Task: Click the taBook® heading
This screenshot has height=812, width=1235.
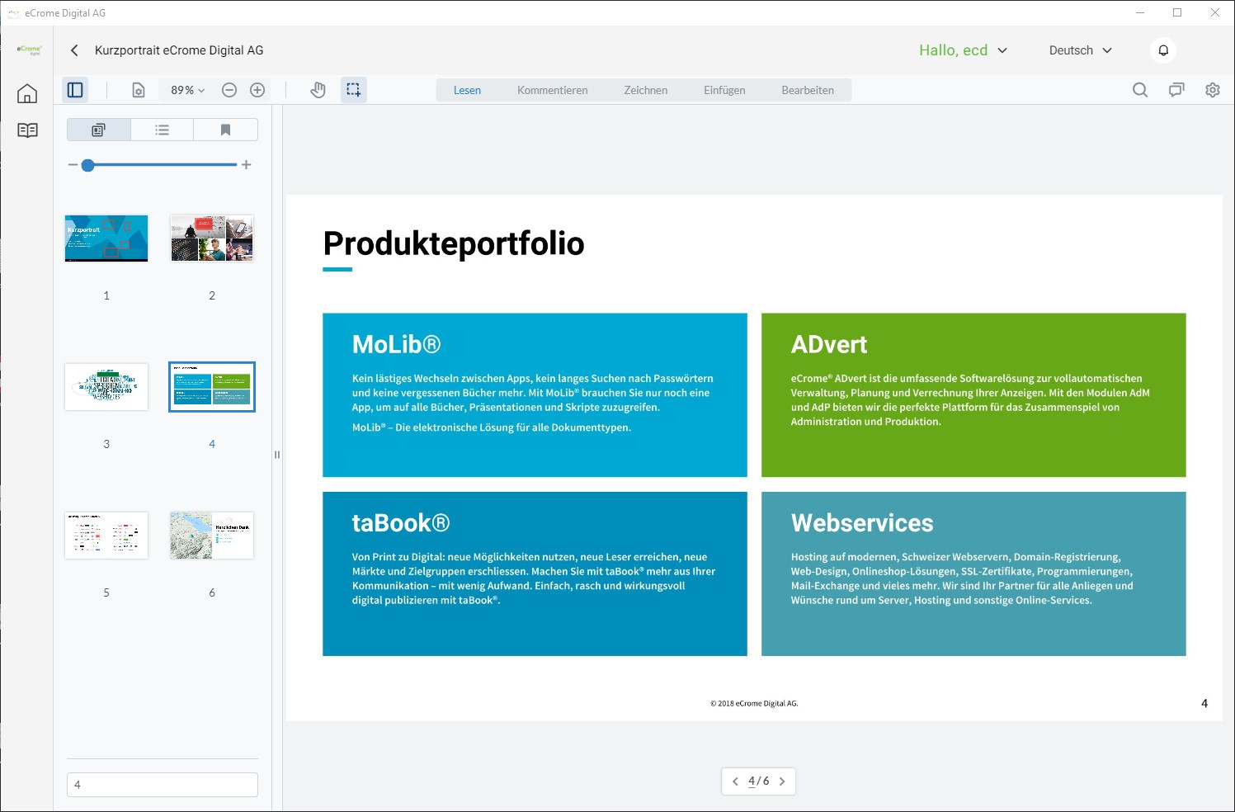Action: (401, 523)
